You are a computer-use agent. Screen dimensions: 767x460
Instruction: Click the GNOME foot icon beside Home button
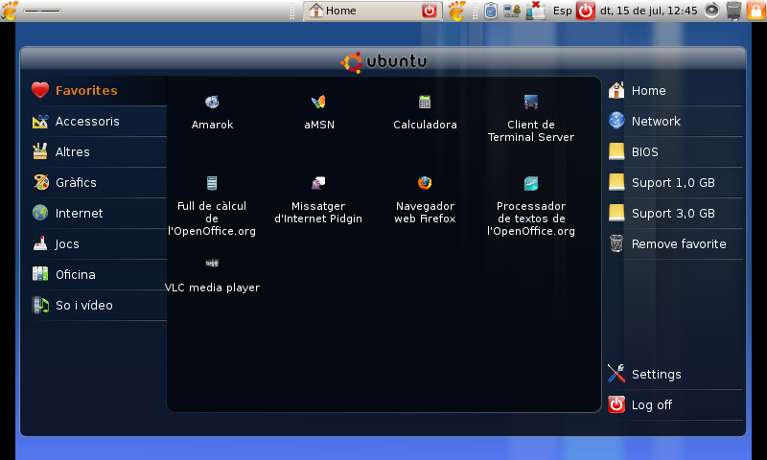[456, 11]
